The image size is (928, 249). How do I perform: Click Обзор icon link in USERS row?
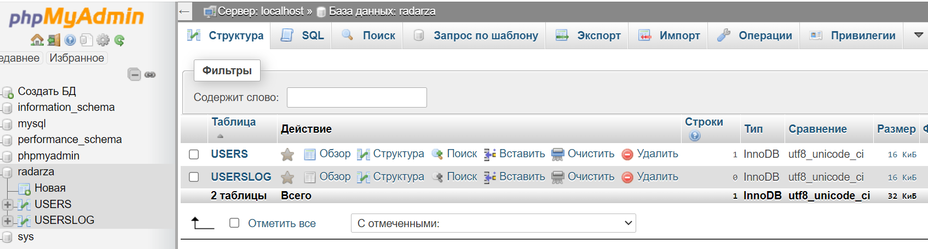coord(327,154)
